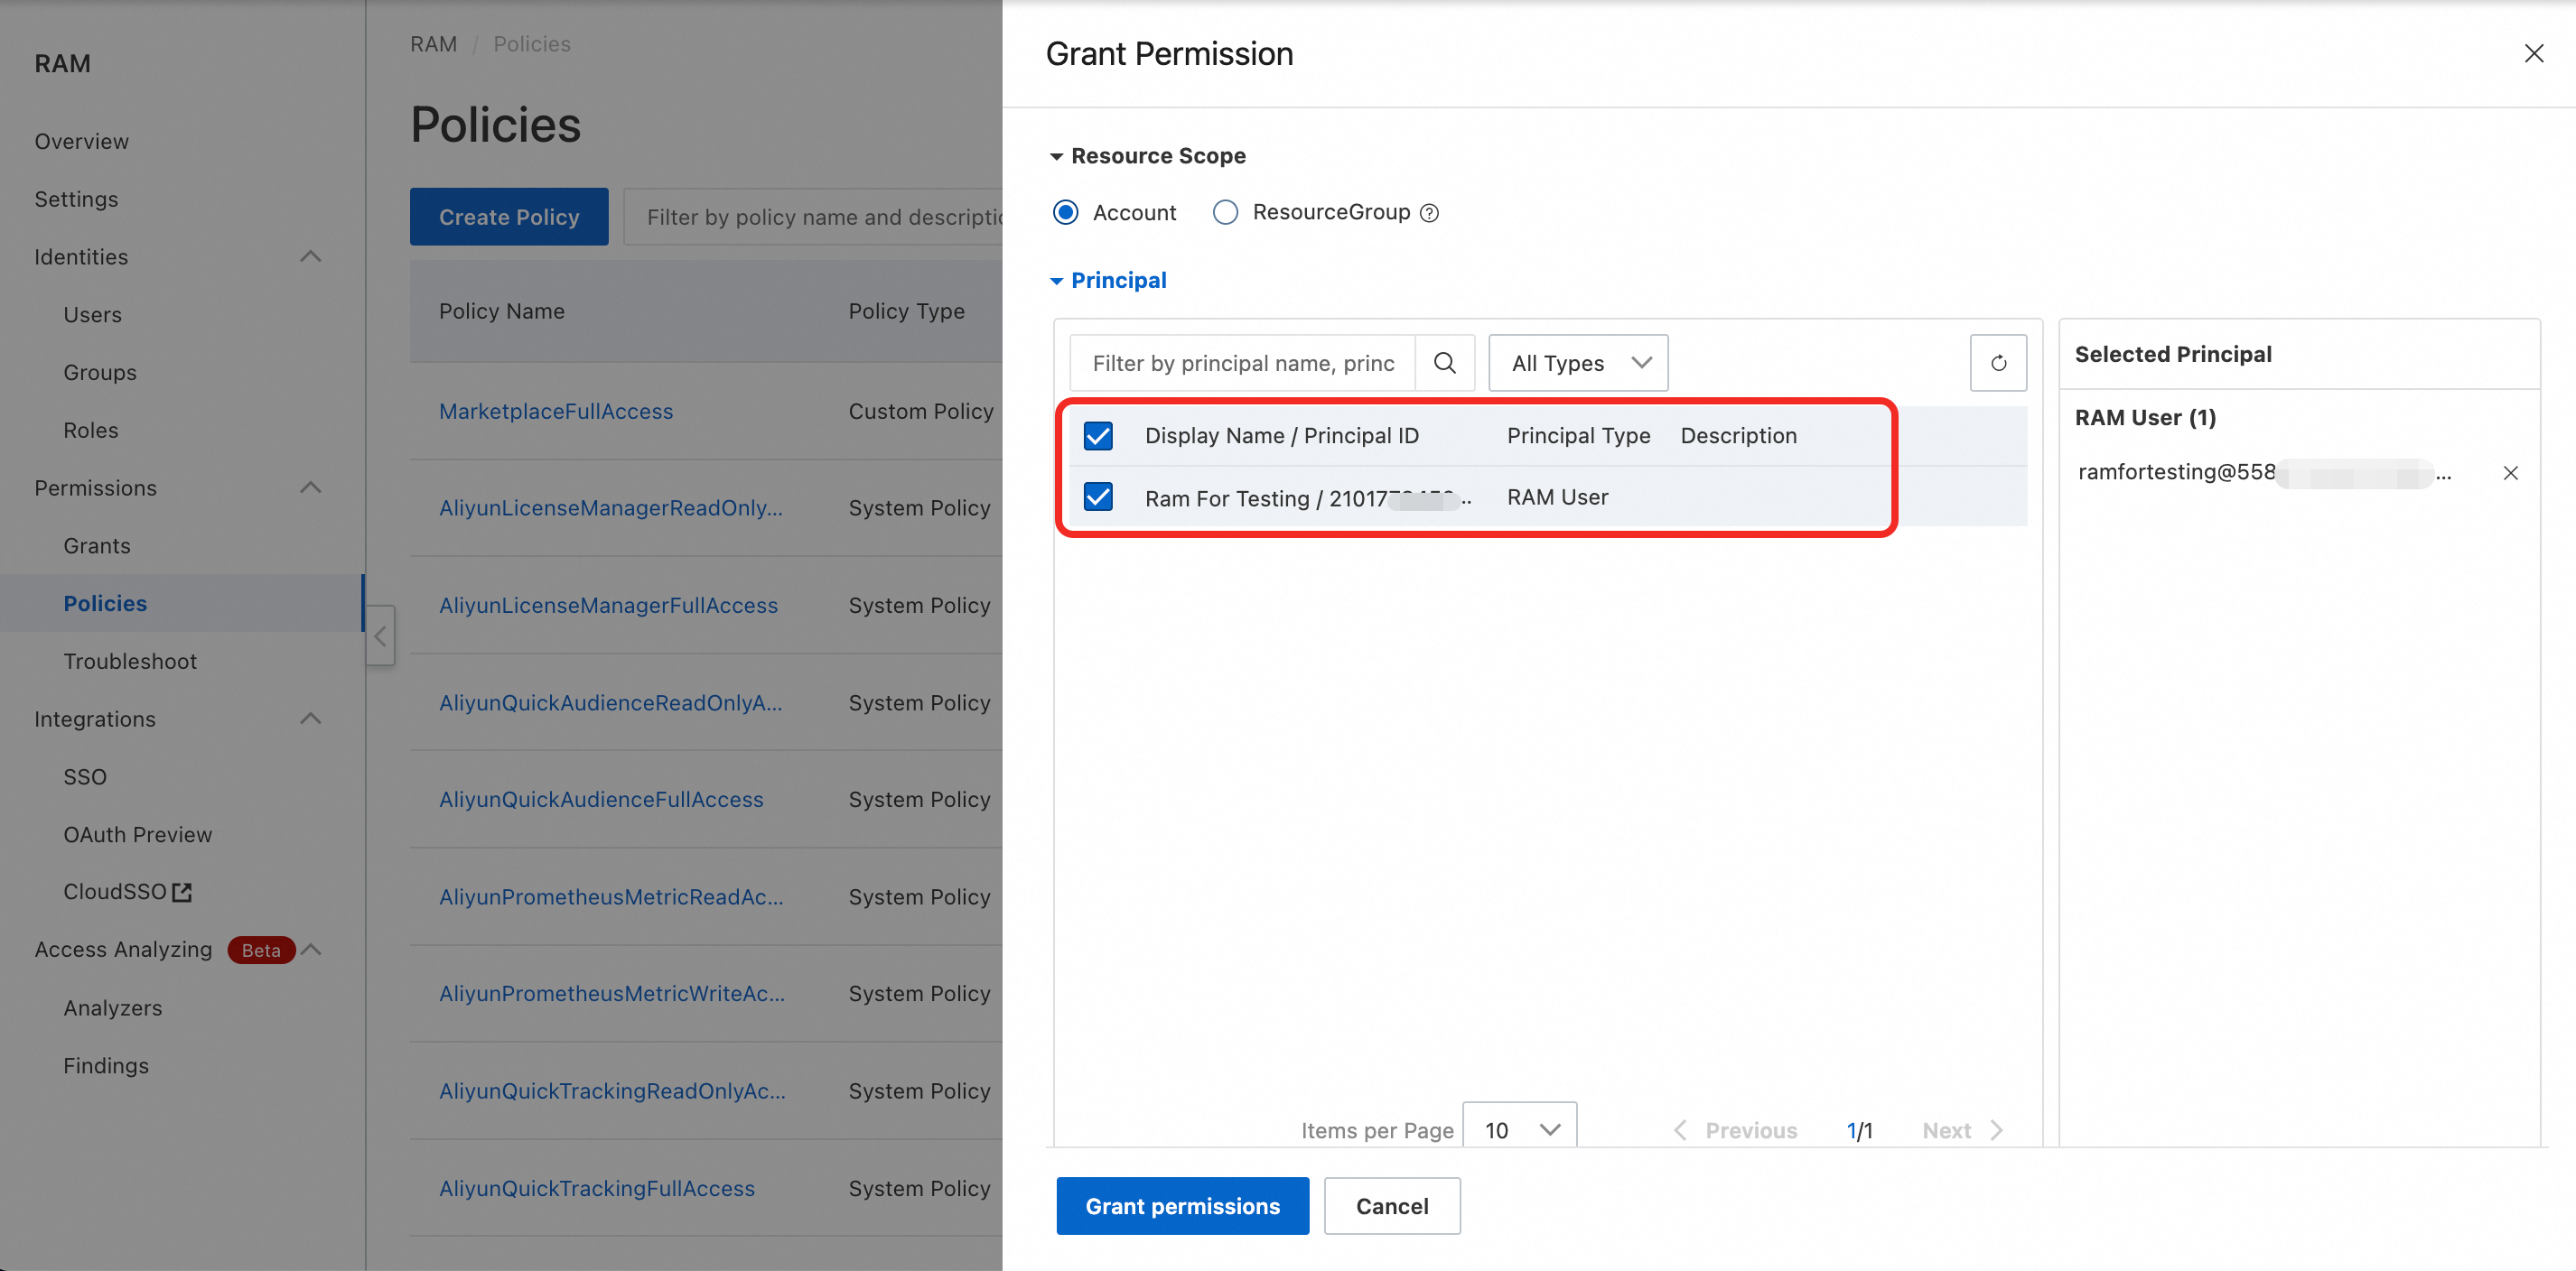Open the CloudSSO external link
The width and height of the screenshot is (2576, 1271).
127,891
